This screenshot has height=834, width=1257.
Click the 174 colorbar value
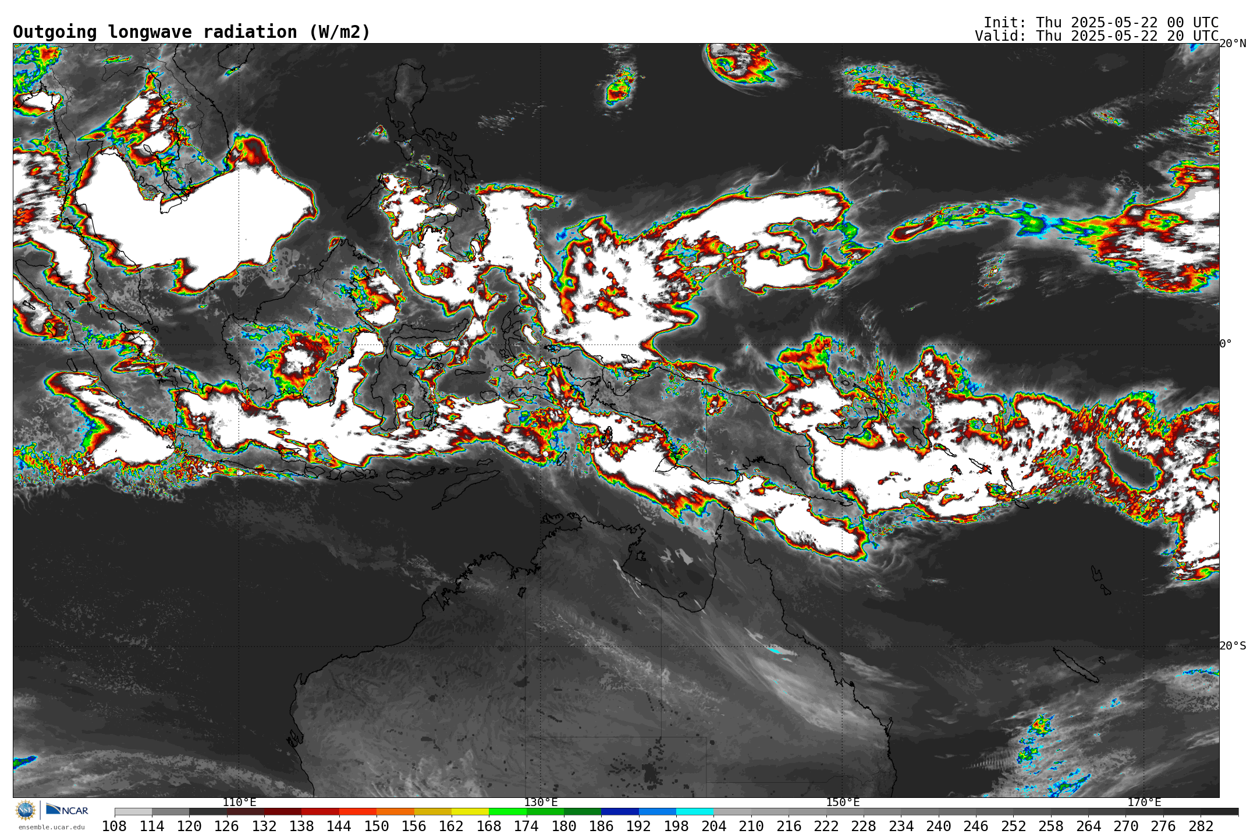pyautogui.click(x=527, y=826)
